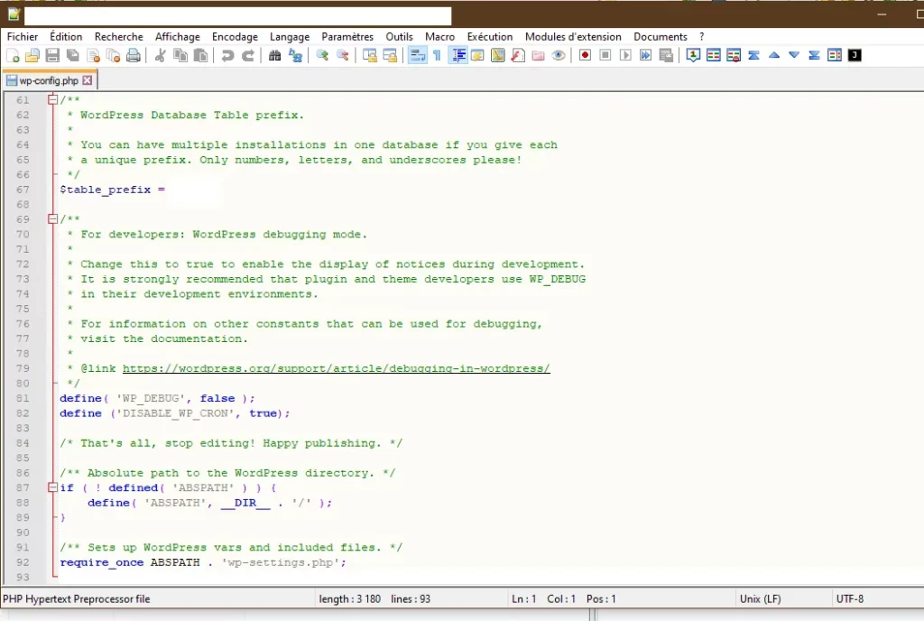This screenshot has width=924, height=621.
Task: Open Find with the binoculars icon
Action: [x=274, y=55]
